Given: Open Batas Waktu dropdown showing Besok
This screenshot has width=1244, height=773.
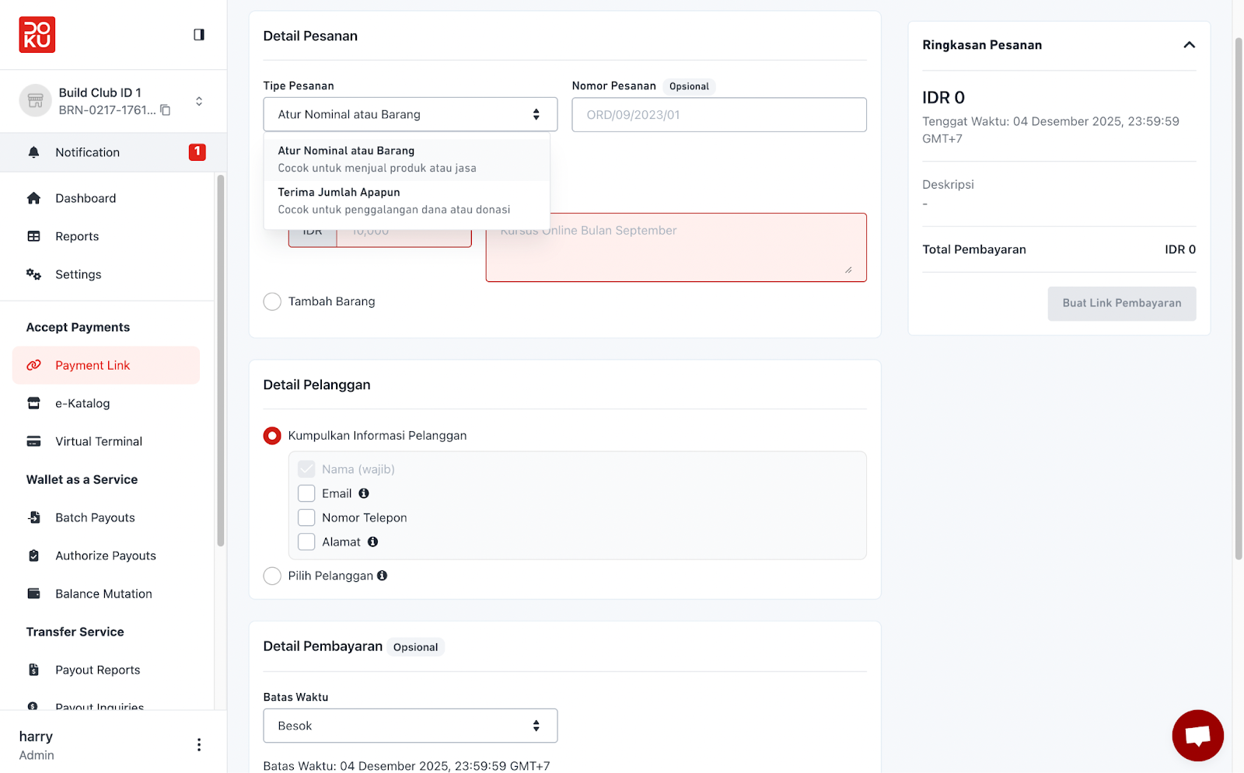Looking at the screenshot, I should [411, 726].
